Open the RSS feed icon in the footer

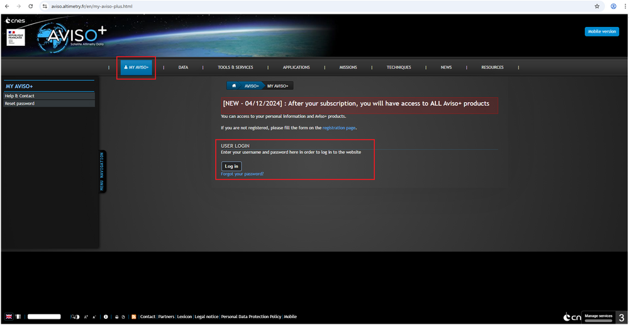coord(133,317)
